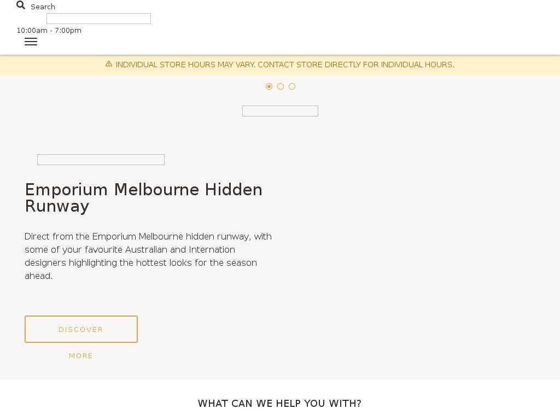Focus the search input field in header
Viewport: 560px width, 420px height.
pos(98,19)
